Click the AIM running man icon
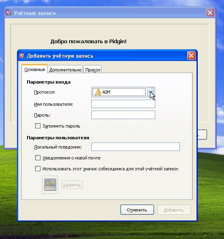The height and width of the screenshot is (239, 224). point(98,92)
